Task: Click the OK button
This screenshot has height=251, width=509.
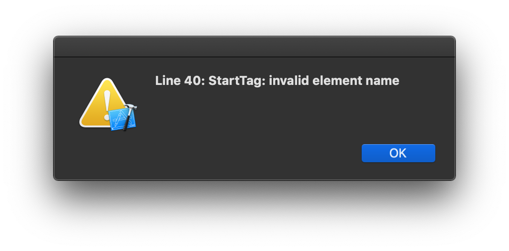Action: tap(398, 153)
